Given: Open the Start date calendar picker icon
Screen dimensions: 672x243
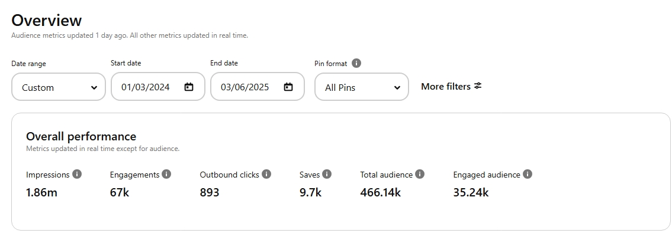Looking at the screenshot, I should [188, 87].
